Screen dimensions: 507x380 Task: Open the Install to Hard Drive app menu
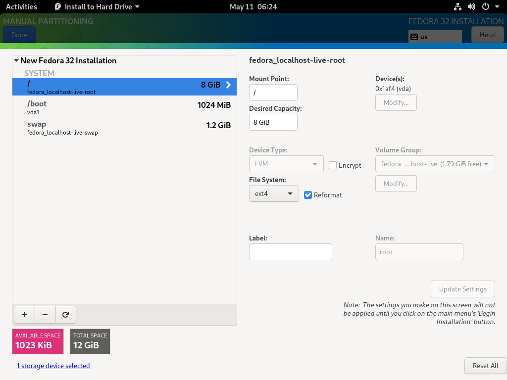[97, 7]
